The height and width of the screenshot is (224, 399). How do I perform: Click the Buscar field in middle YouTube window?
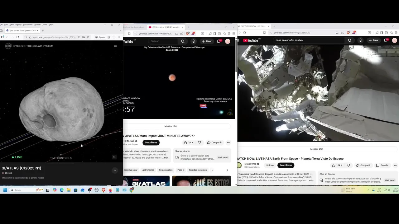[164, 41]
